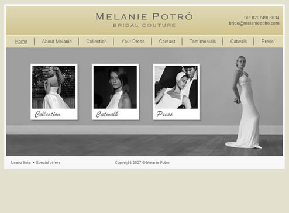Go to About Melanie page
The height and width of the screenshot is (213, 289).
57,42
